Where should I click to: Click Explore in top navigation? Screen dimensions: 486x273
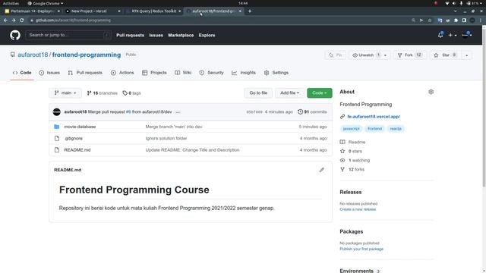(207, 36)
